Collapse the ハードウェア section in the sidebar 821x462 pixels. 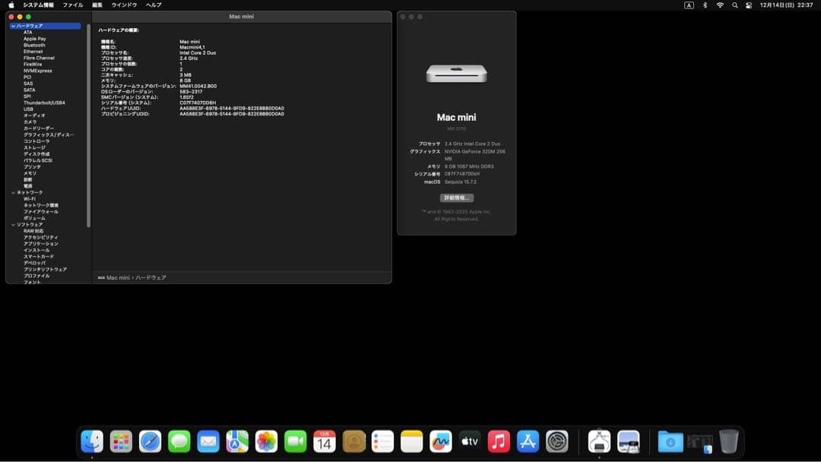pyautogui.click(x=13, y=25)
